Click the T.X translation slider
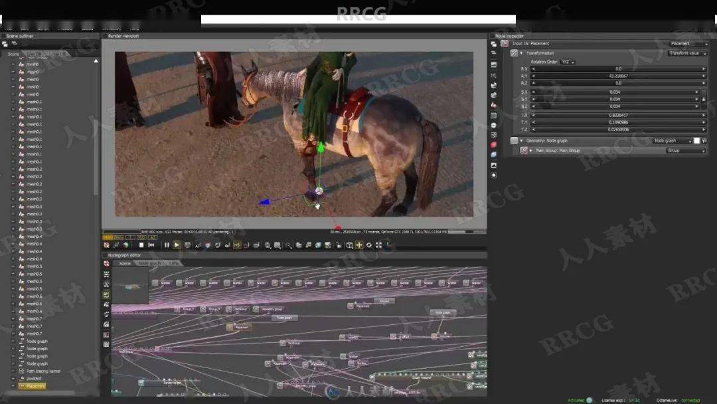The image size is (717, 404). coord(618,116)
